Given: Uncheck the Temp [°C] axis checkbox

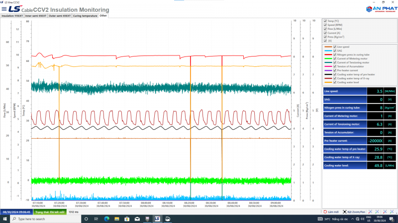Looking at the screenshot, I should (325, 21).
